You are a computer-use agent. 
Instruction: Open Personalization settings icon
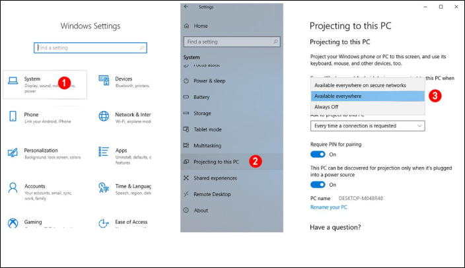(x=13, y=152)
